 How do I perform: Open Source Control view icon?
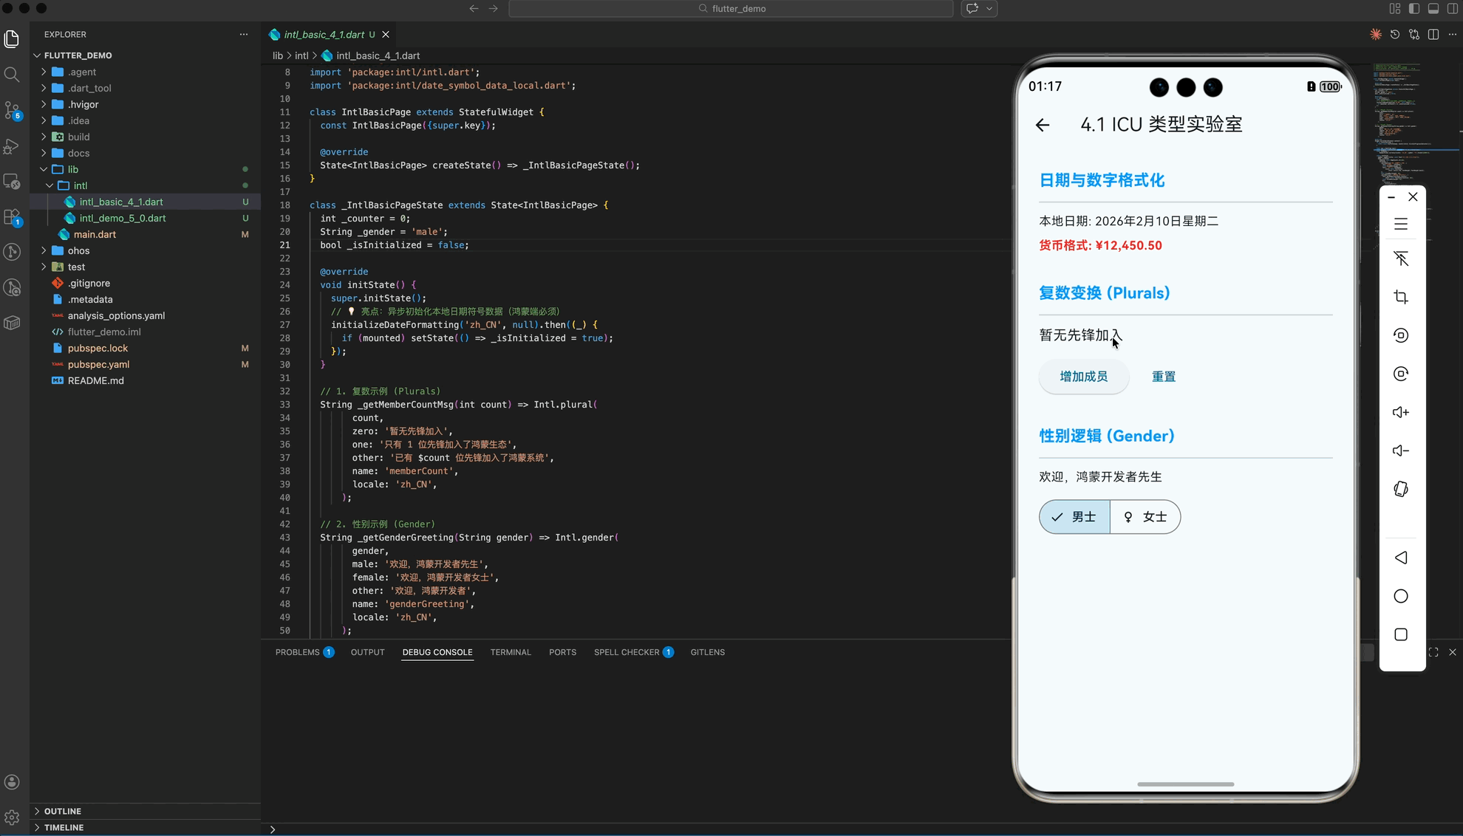12,111
